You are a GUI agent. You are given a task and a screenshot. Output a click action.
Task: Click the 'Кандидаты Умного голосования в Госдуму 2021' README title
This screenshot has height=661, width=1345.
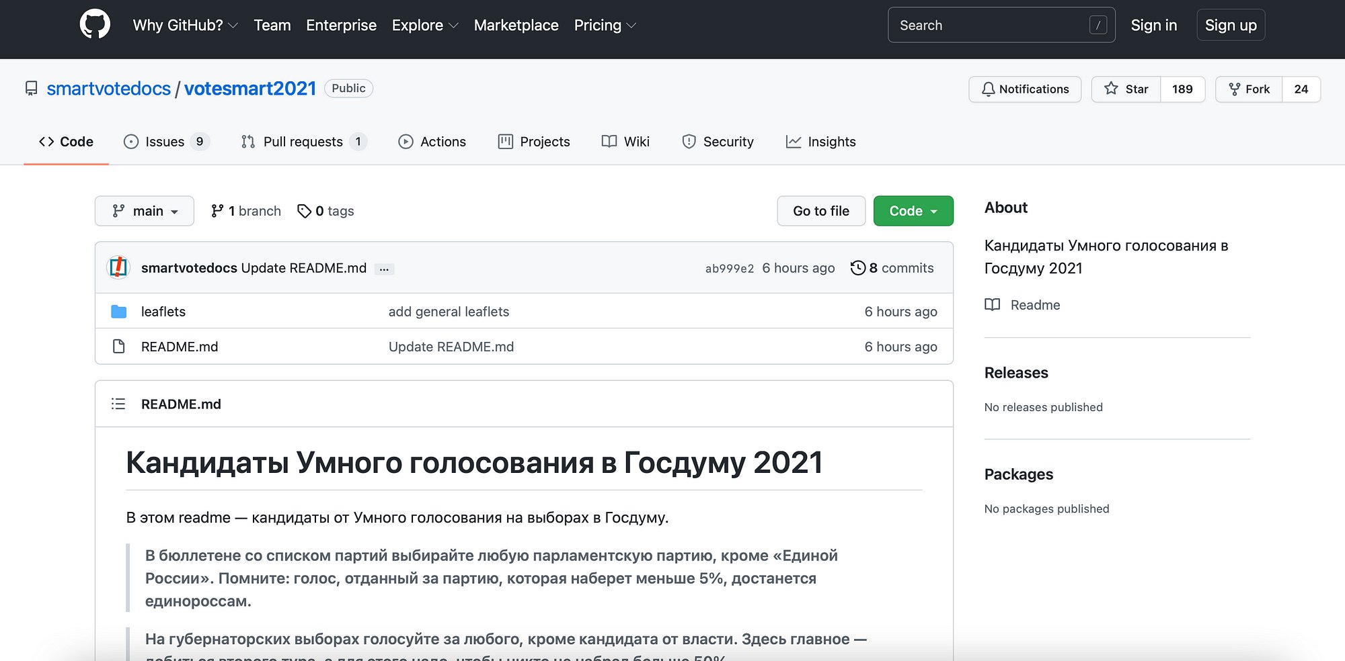tap(474, 462)
